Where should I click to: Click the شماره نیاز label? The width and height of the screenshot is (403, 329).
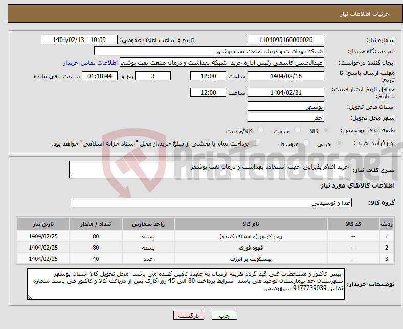coord(380,40)
